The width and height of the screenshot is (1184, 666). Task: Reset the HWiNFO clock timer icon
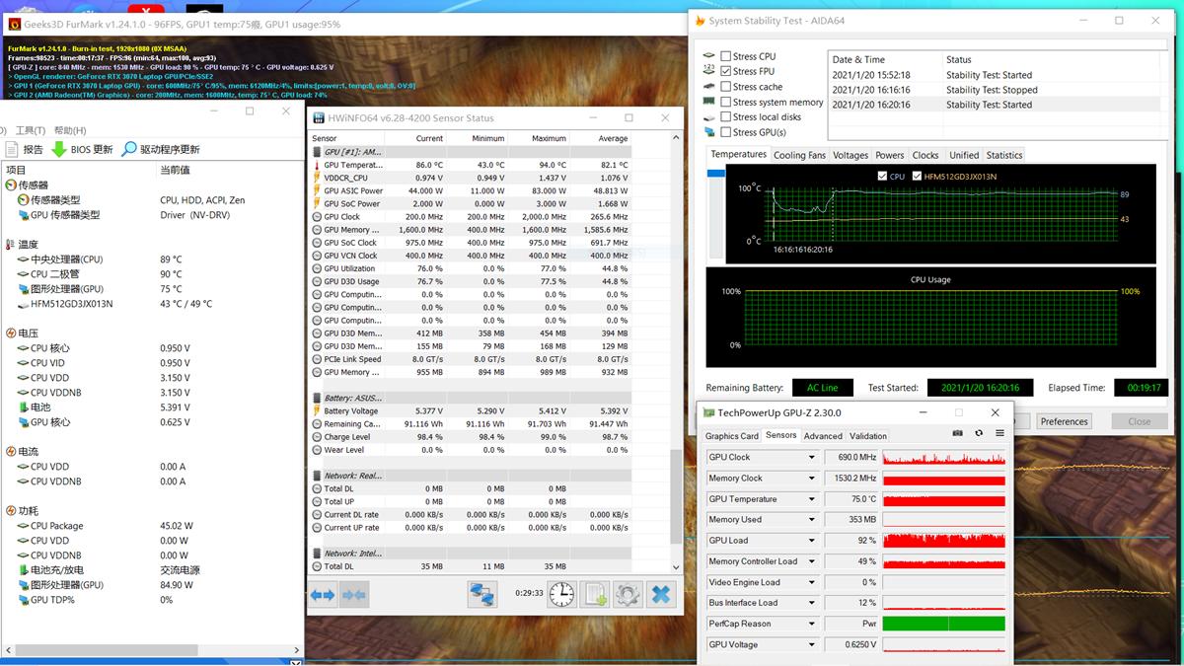pos(560,594)
